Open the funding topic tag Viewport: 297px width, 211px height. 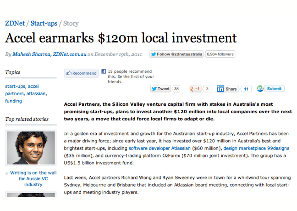pos(13,101)
